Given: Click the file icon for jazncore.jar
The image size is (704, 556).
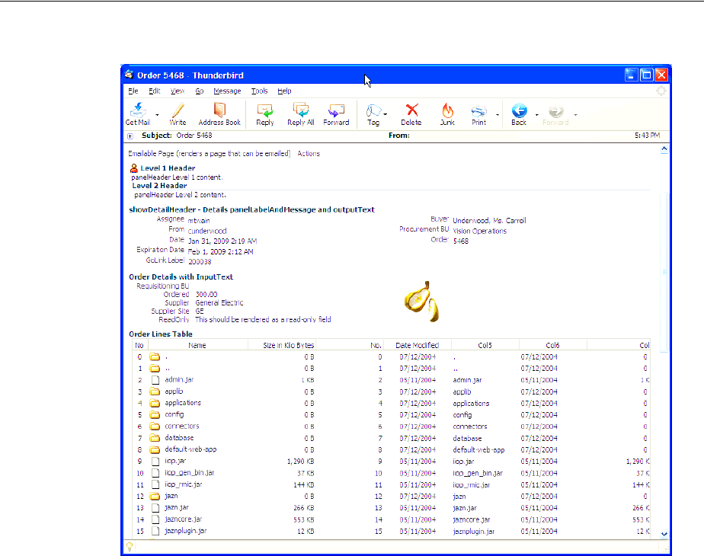Looking at the screenshot, I should click(x=155, y=519).
